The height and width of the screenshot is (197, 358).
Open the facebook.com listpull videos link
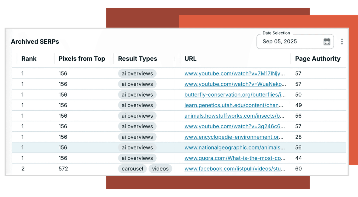(235, 169)
